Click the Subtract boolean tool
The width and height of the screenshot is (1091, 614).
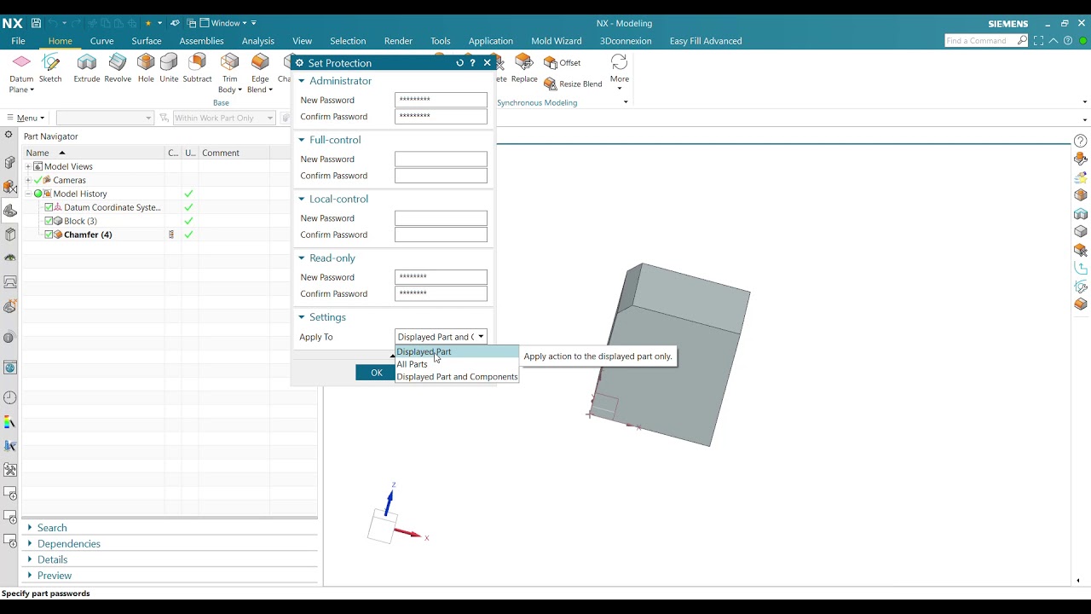[x=197, y=67]
